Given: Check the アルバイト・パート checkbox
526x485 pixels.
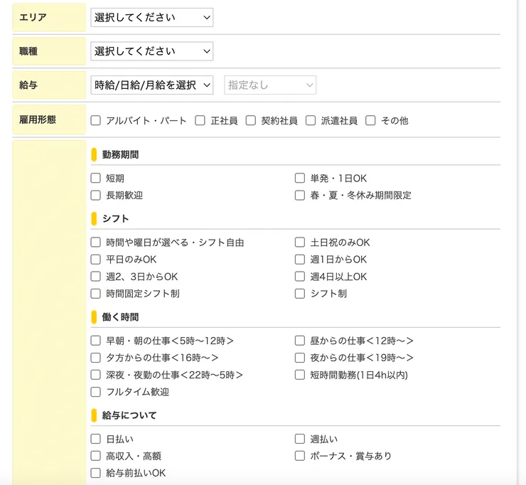Looking at the screenshot, I should coord(96,121).
